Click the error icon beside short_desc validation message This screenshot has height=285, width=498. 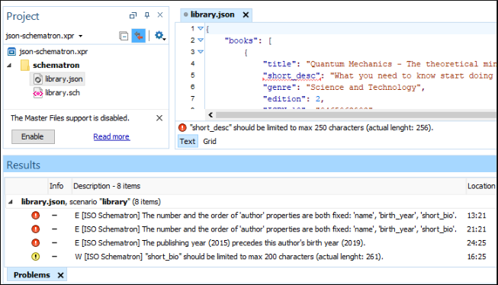click(x=182, y=127)
